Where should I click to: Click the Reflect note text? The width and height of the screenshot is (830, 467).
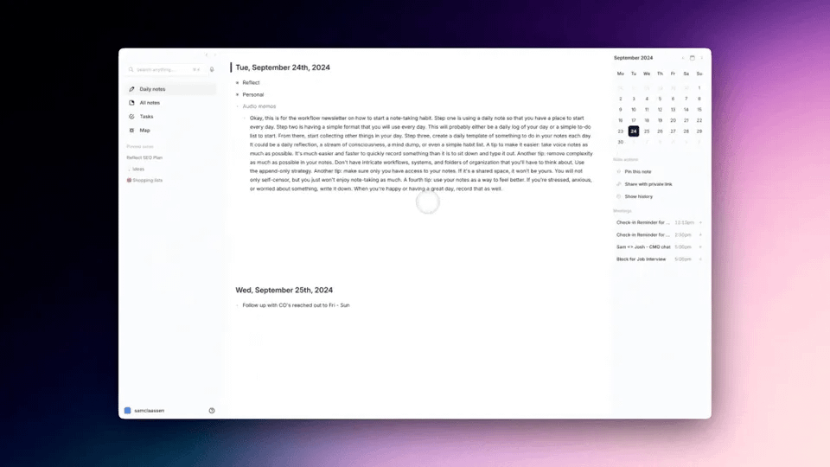[x=251, y=83]
